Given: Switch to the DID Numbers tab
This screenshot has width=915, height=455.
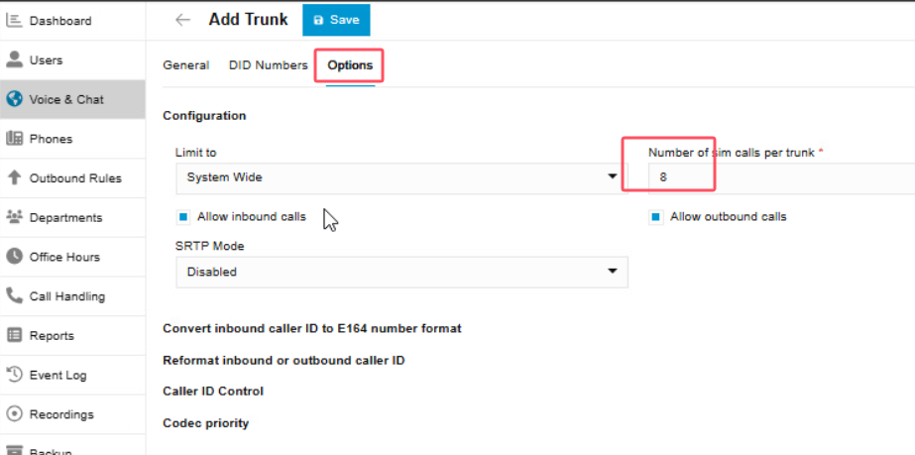Looking at the screenshot, I should [268, 65].
